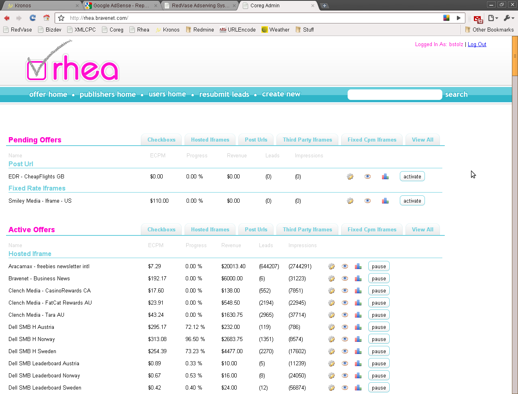518x394 pixels.
Task: Bookmark this page with the star icon
Action: pyautogui.click(x=61, y=18)
